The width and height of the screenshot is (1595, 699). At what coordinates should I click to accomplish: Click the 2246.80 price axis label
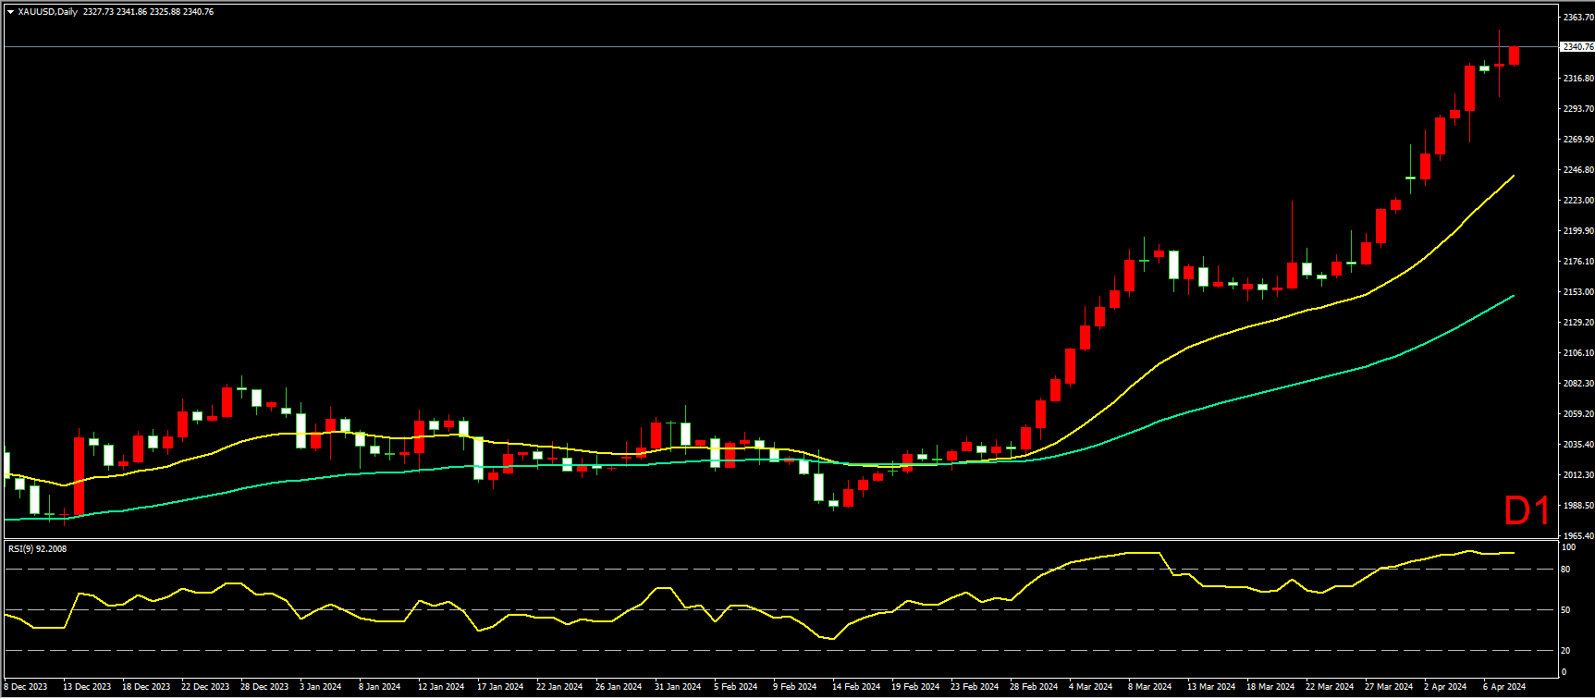point(1578,170)
